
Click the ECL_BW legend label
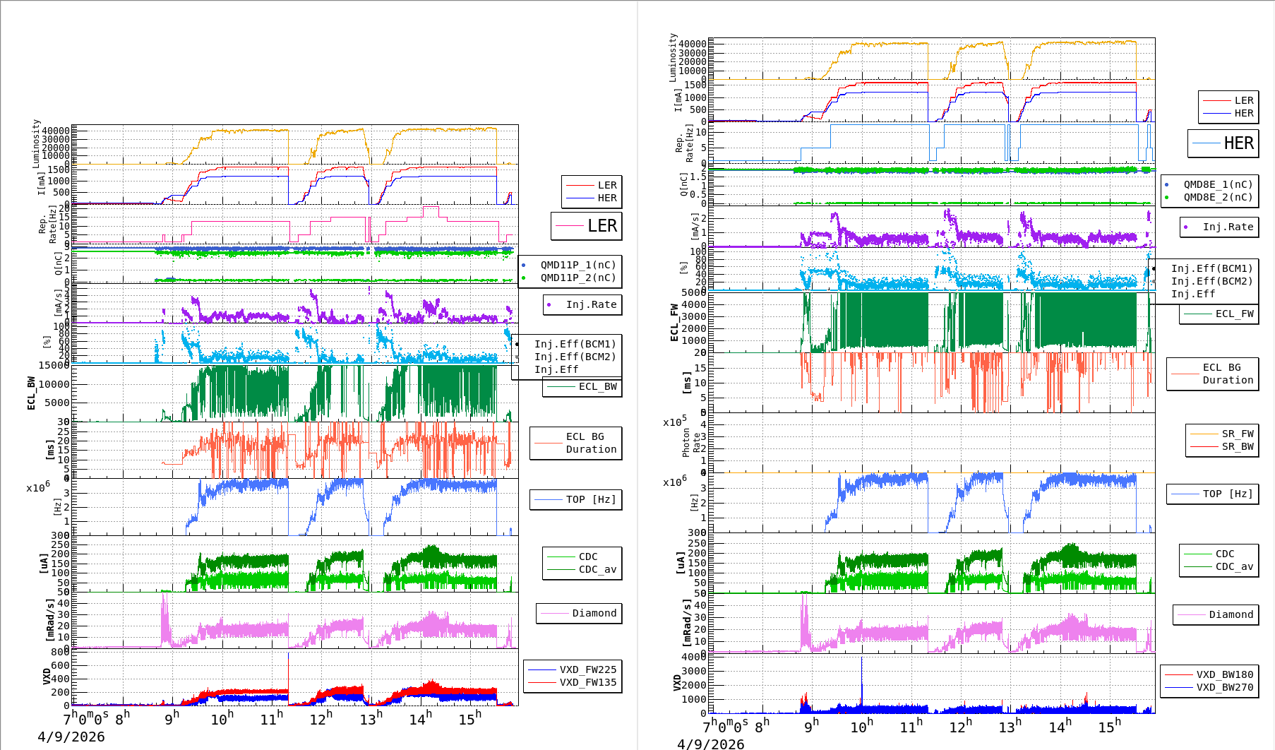597,386
